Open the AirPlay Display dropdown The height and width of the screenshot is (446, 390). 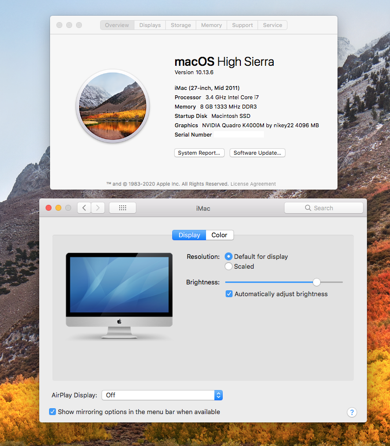(162, 395)
